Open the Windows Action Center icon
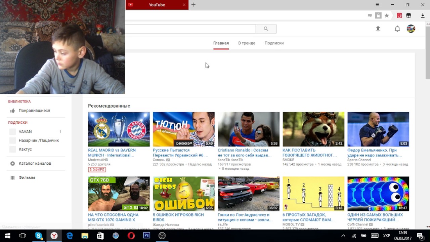Screen dimensions: 430x242 click(x=420, y=236)
